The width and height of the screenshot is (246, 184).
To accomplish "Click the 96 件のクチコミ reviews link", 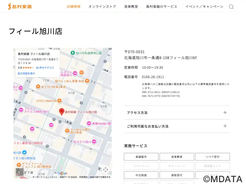I will (45, 68).
